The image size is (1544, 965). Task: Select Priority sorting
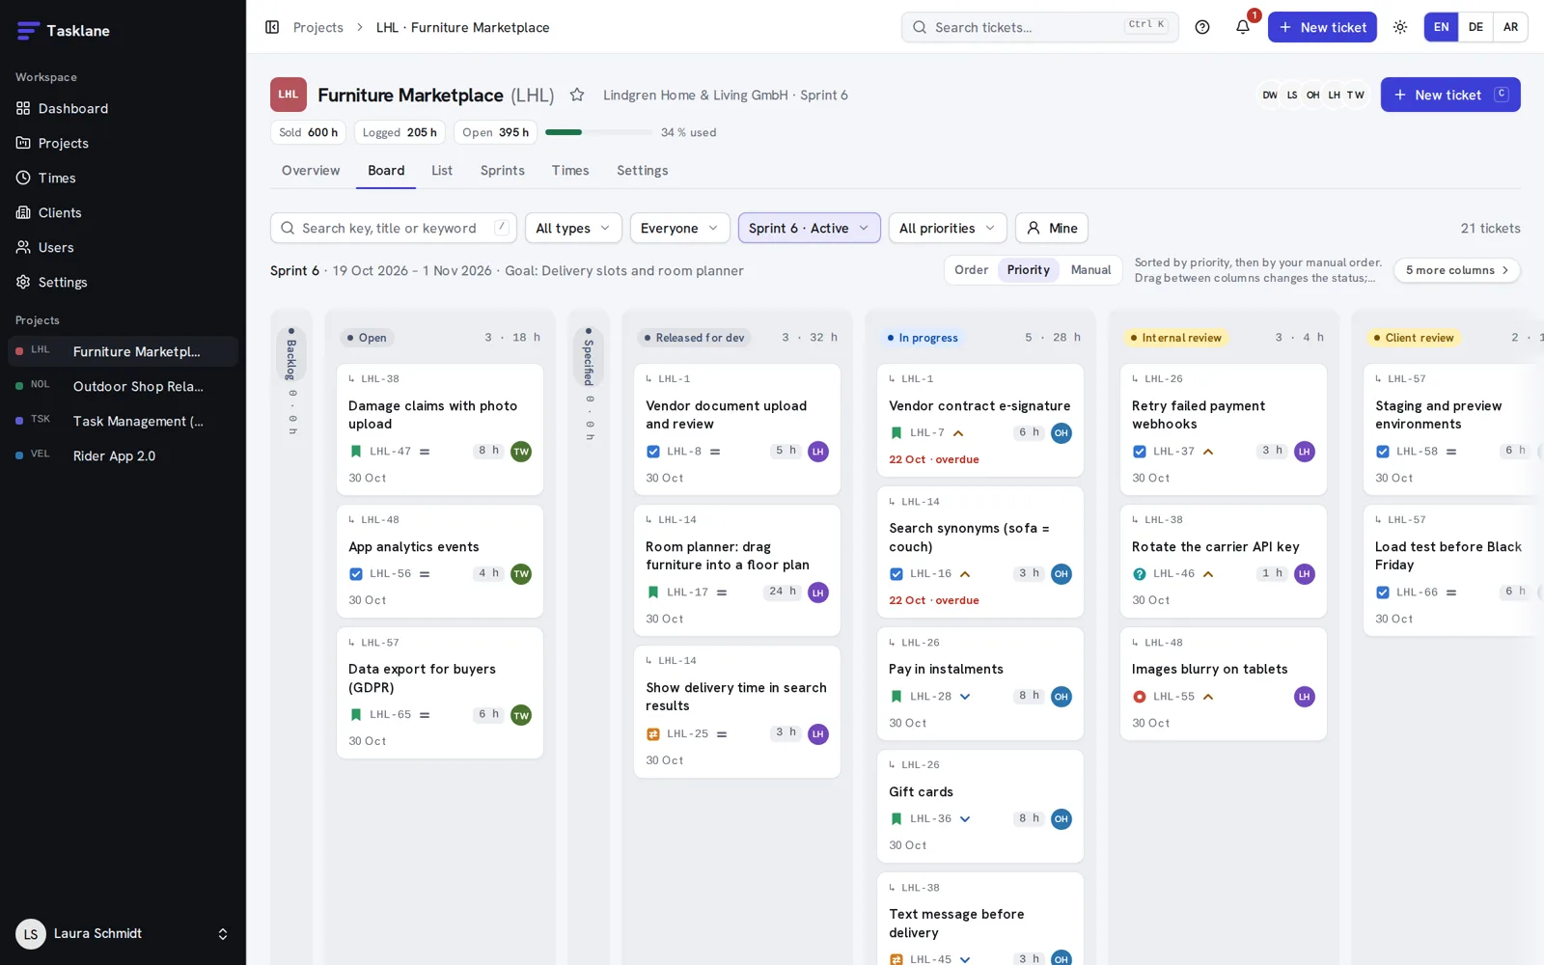[1029, 270]
